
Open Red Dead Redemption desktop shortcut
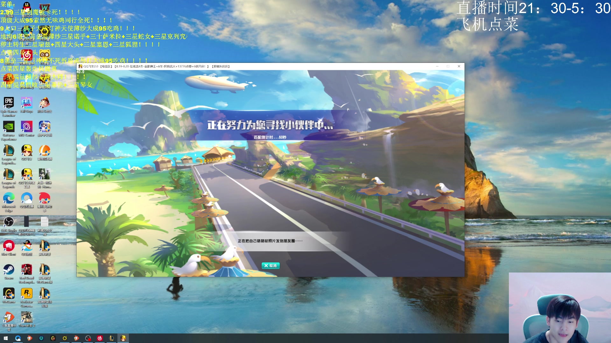pyautogui.click(x=27, y=273)
